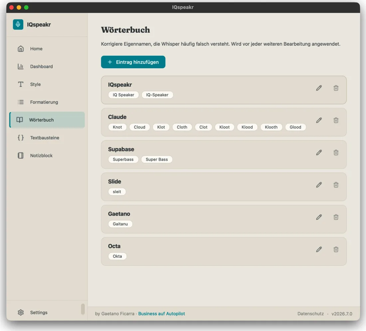The width and height of the screenshot is (366, 331).
Task: Select the Style typography icon
Action: [21, 84]
